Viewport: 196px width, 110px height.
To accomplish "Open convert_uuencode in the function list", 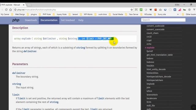I will (x=155, y=29).
